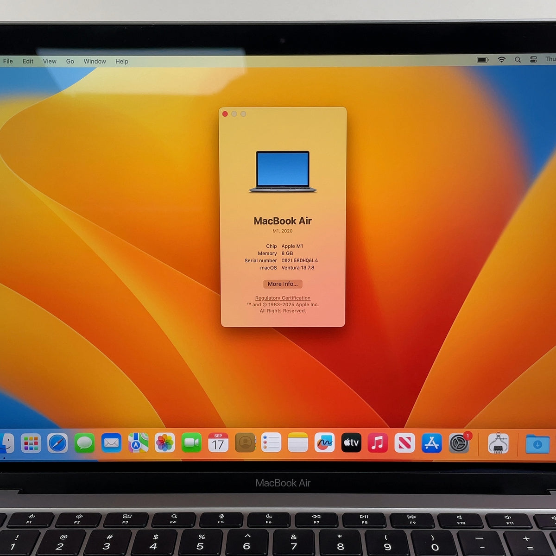Open Finder from the Dock
The height and width of the screenshot is (556, 556).
(x=6, y=443)
